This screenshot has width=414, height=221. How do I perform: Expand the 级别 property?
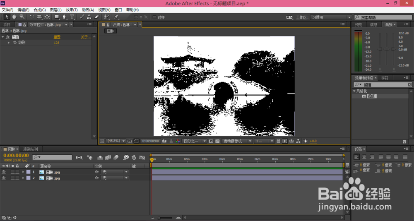pyautogui.click(x=9, y=43)
